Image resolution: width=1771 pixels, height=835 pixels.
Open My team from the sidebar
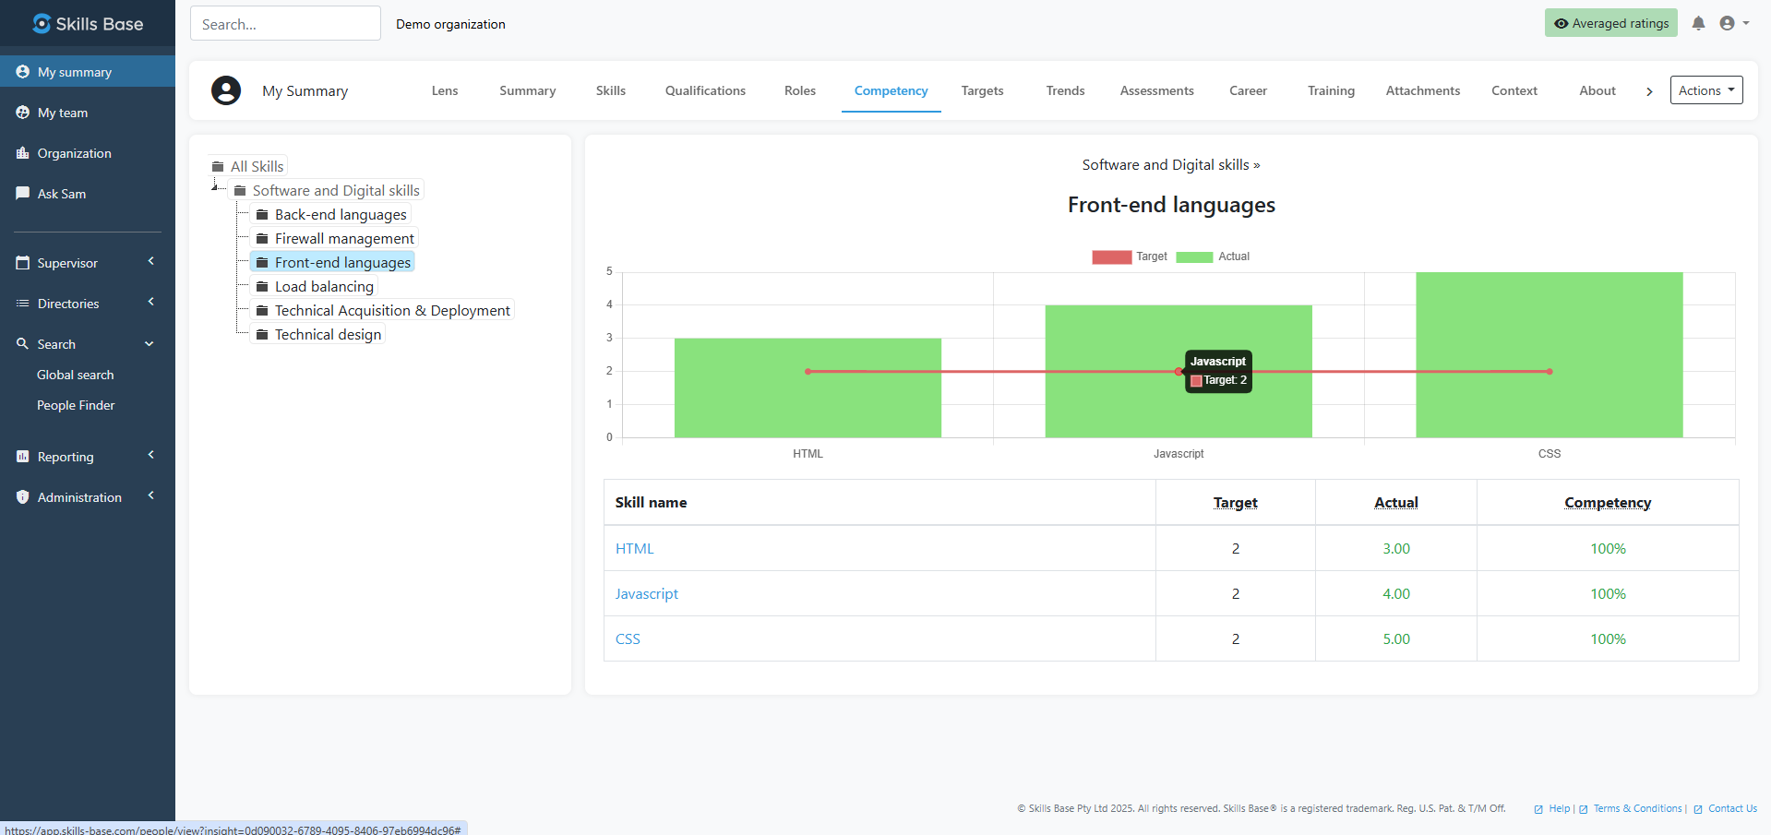click(x=65, y=112)
